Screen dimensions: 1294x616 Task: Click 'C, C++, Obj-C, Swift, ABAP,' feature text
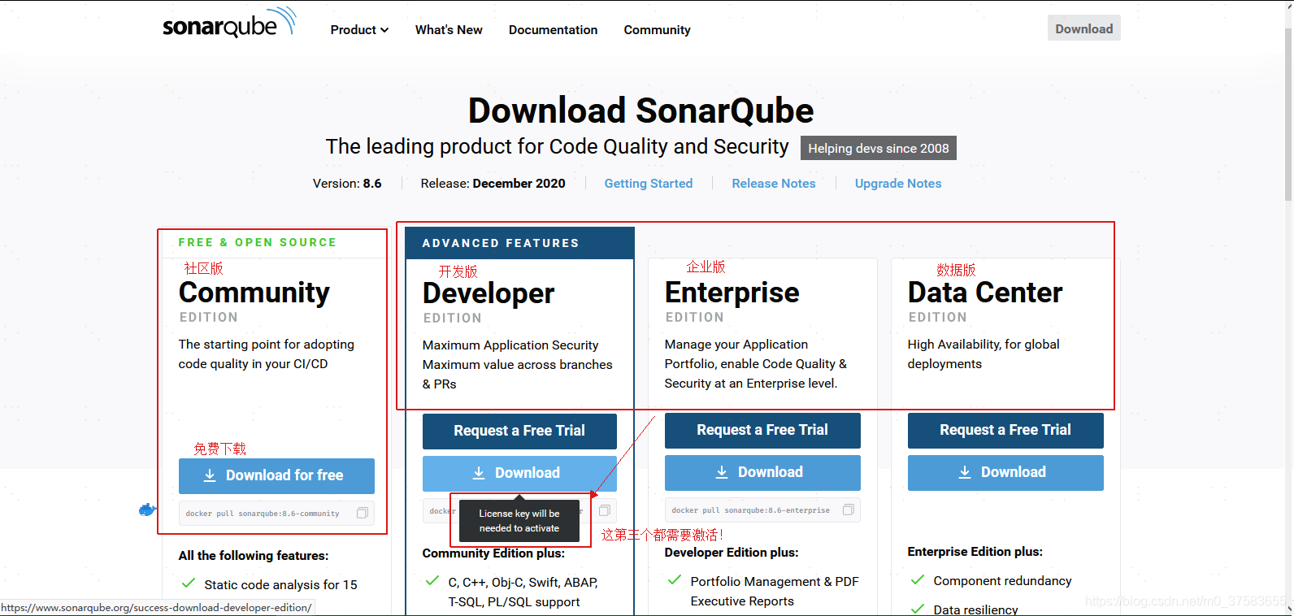[x=523, y=583]
